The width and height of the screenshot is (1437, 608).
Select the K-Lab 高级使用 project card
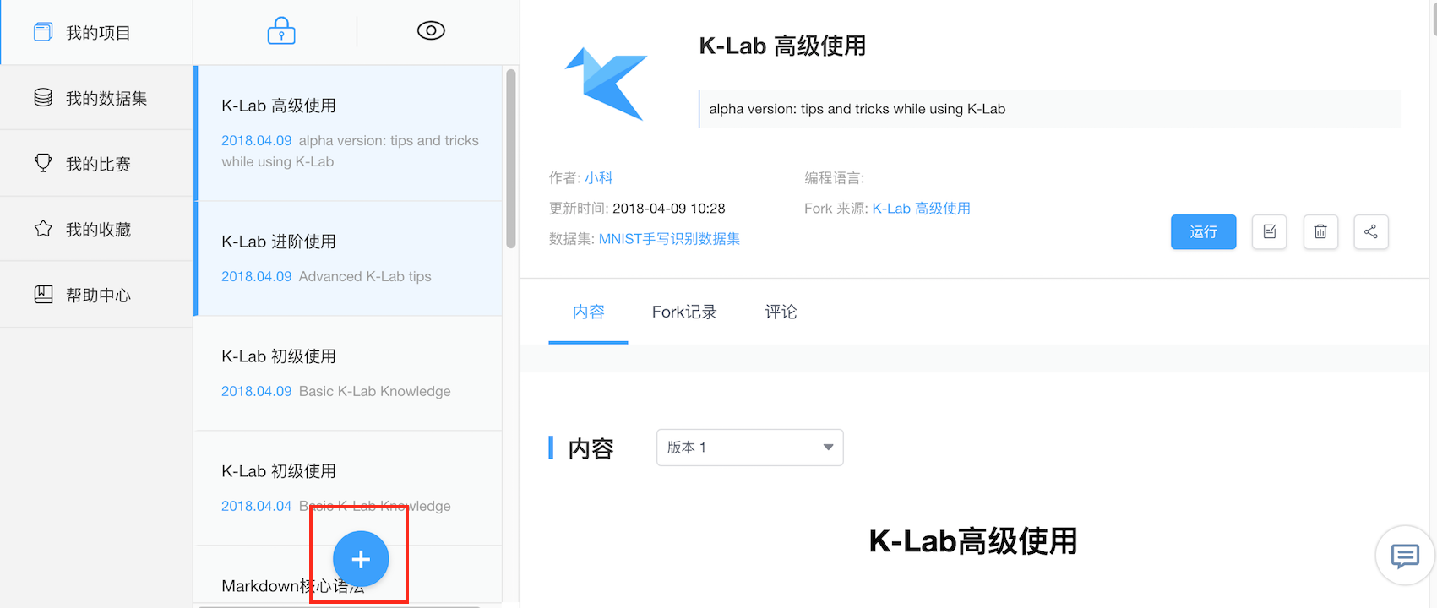349,133
